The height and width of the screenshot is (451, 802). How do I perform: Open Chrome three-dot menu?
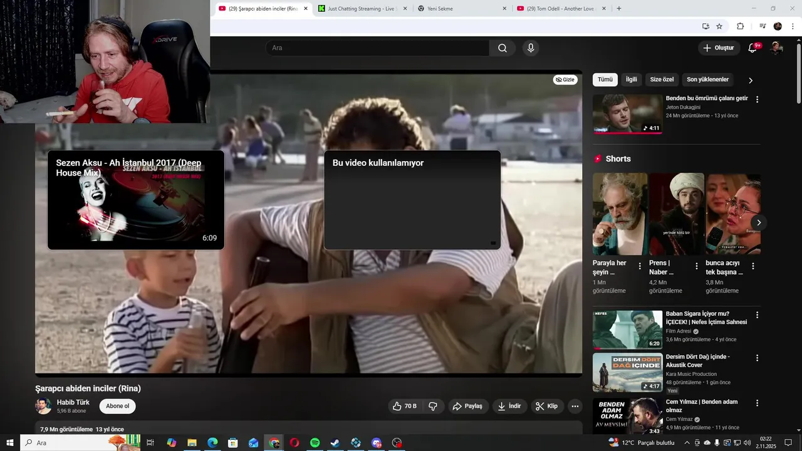pos(793,26)
